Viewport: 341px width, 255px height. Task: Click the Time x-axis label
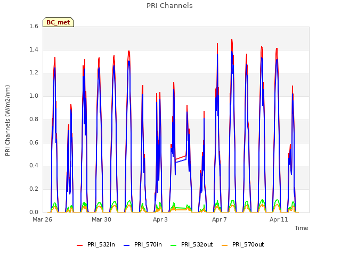[302, 228]
